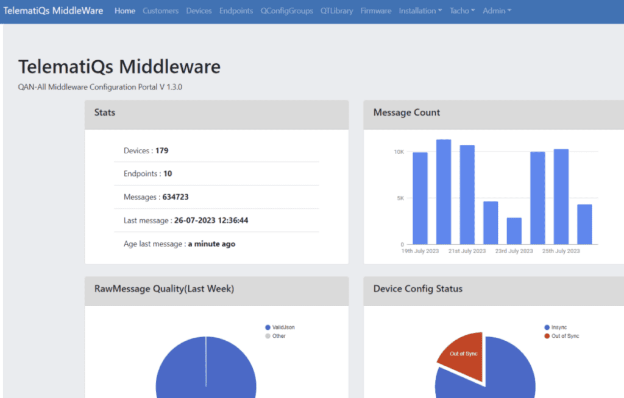Toggle the Insync legend in Device Config Status
The height and width of the screenshot is (398, 624).
558,327
